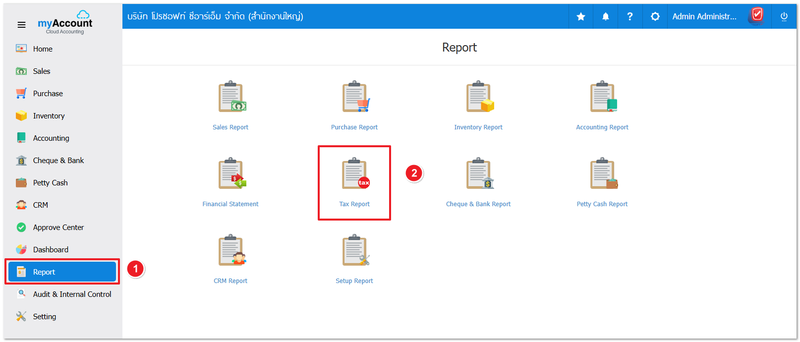Viewport: 800px width, 342px height.
Task: Go to Audit & Internal Control menu
Action: tap(72, 294)
